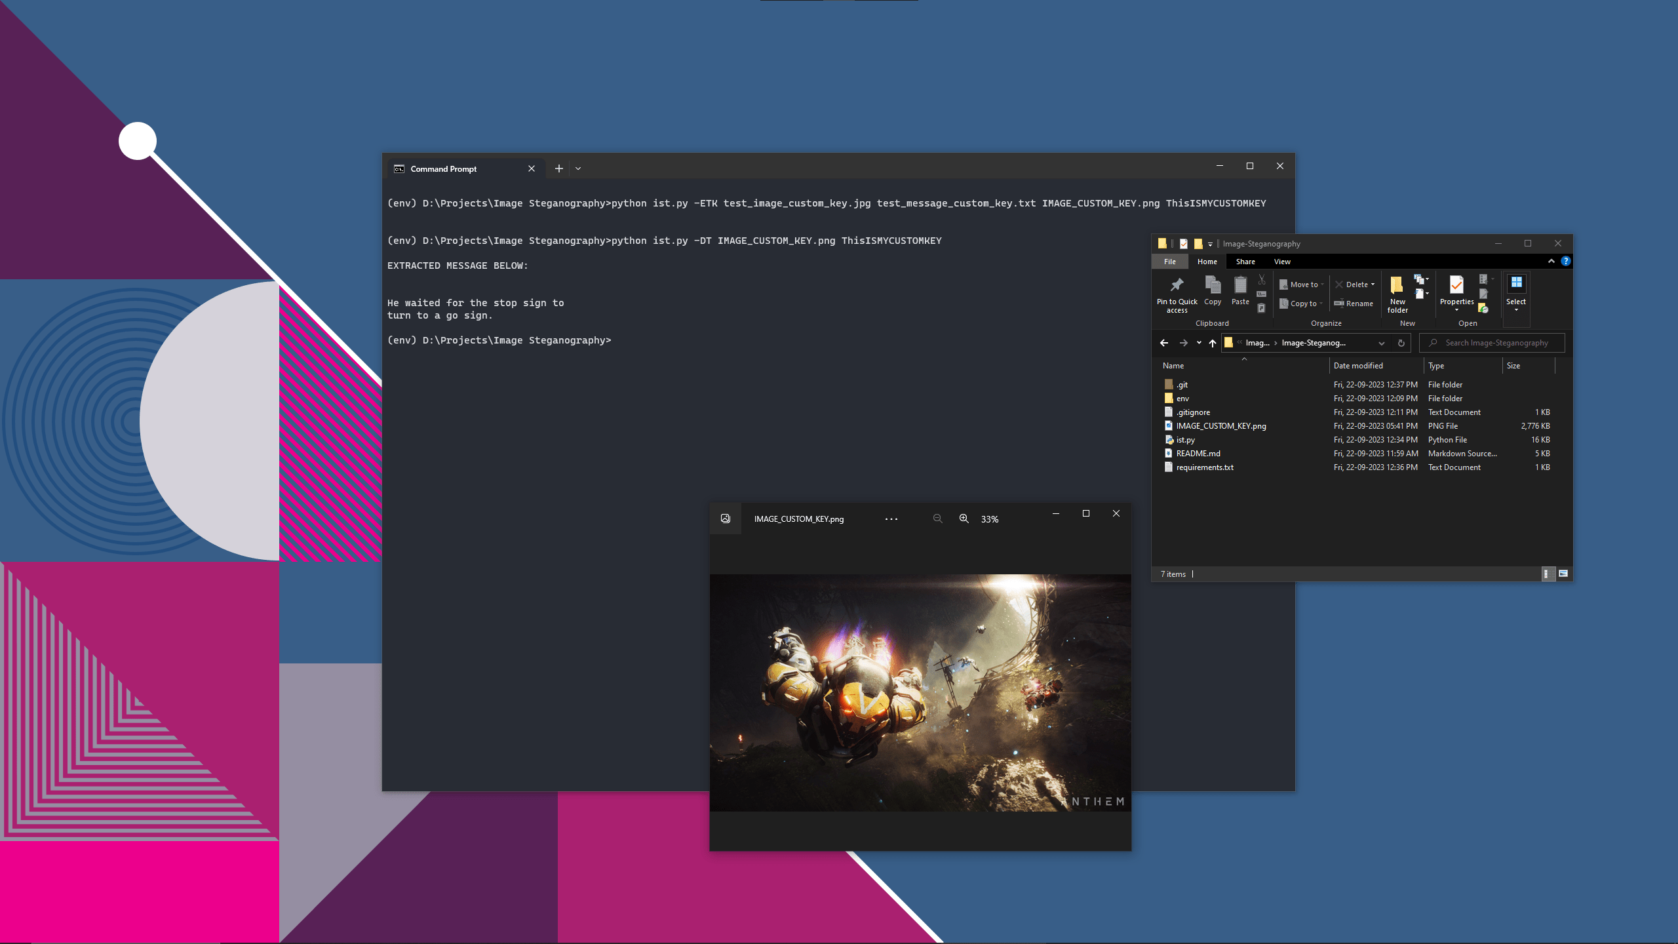This screenshot has height=944, width=1678.
Task: Open the Photos three-dot more menu
Action: 891,519
